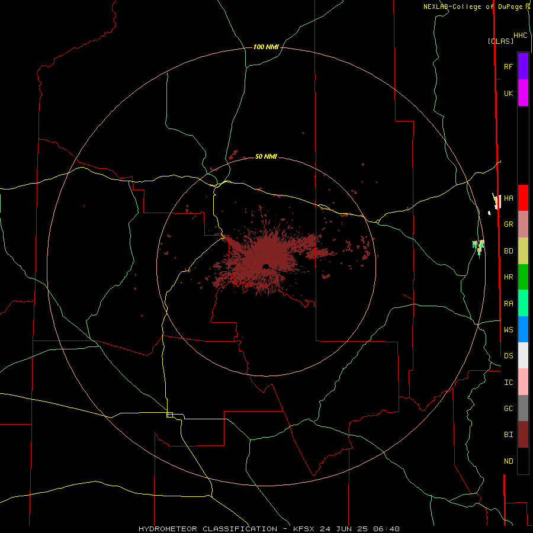Click the 'NEXLAB-College of DuPage' header text
Viewport: 533px width, 533px height.
click(473, 7)
